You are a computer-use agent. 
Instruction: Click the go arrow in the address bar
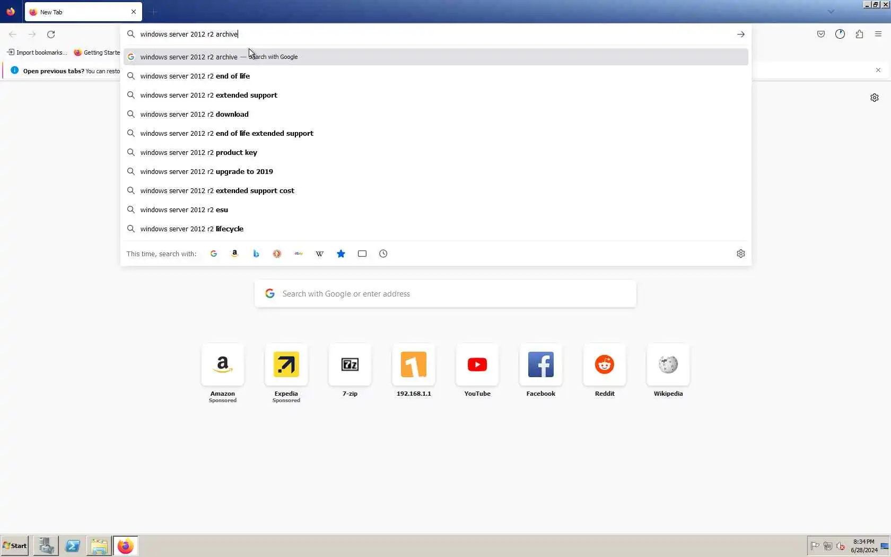point(740,34)
